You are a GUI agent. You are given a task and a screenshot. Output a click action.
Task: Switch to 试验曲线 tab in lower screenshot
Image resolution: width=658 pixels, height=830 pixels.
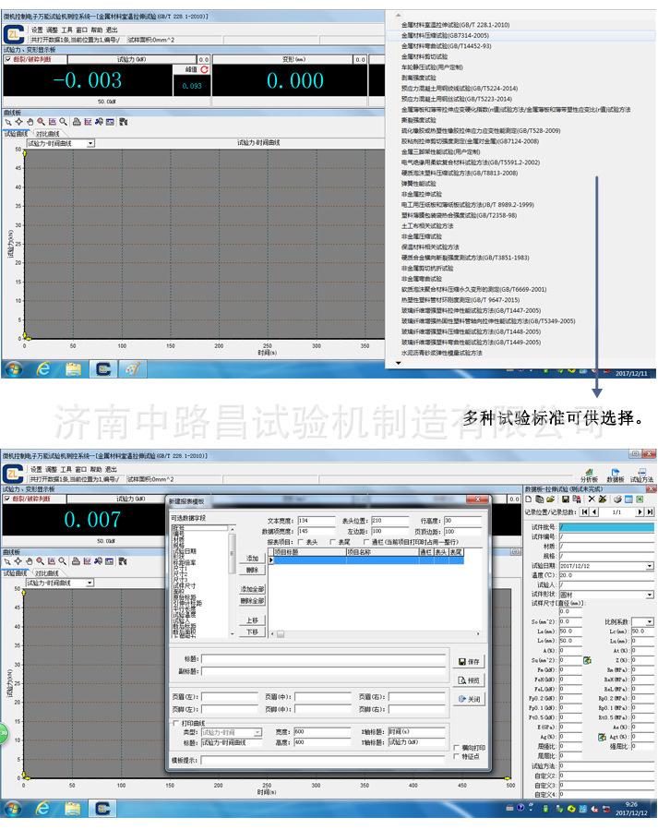16,573
